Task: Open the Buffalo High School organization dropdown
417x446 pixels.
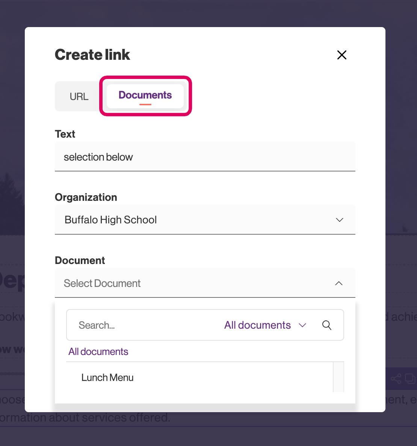Action: coord(195,220)
